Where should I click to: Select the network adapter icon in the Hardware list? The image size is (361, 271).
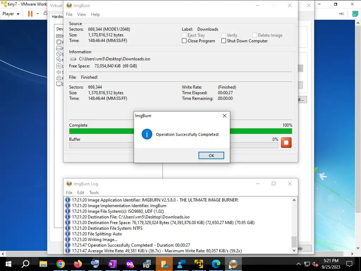(x=59, y=60)
